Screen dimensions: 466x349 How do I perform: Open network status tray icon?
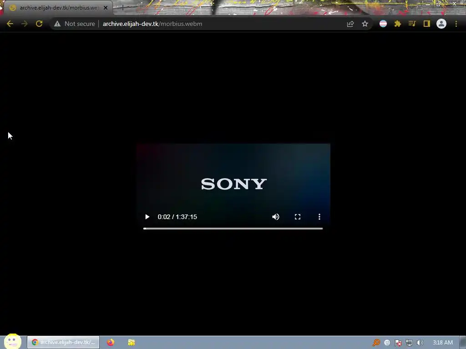point(409,343)
